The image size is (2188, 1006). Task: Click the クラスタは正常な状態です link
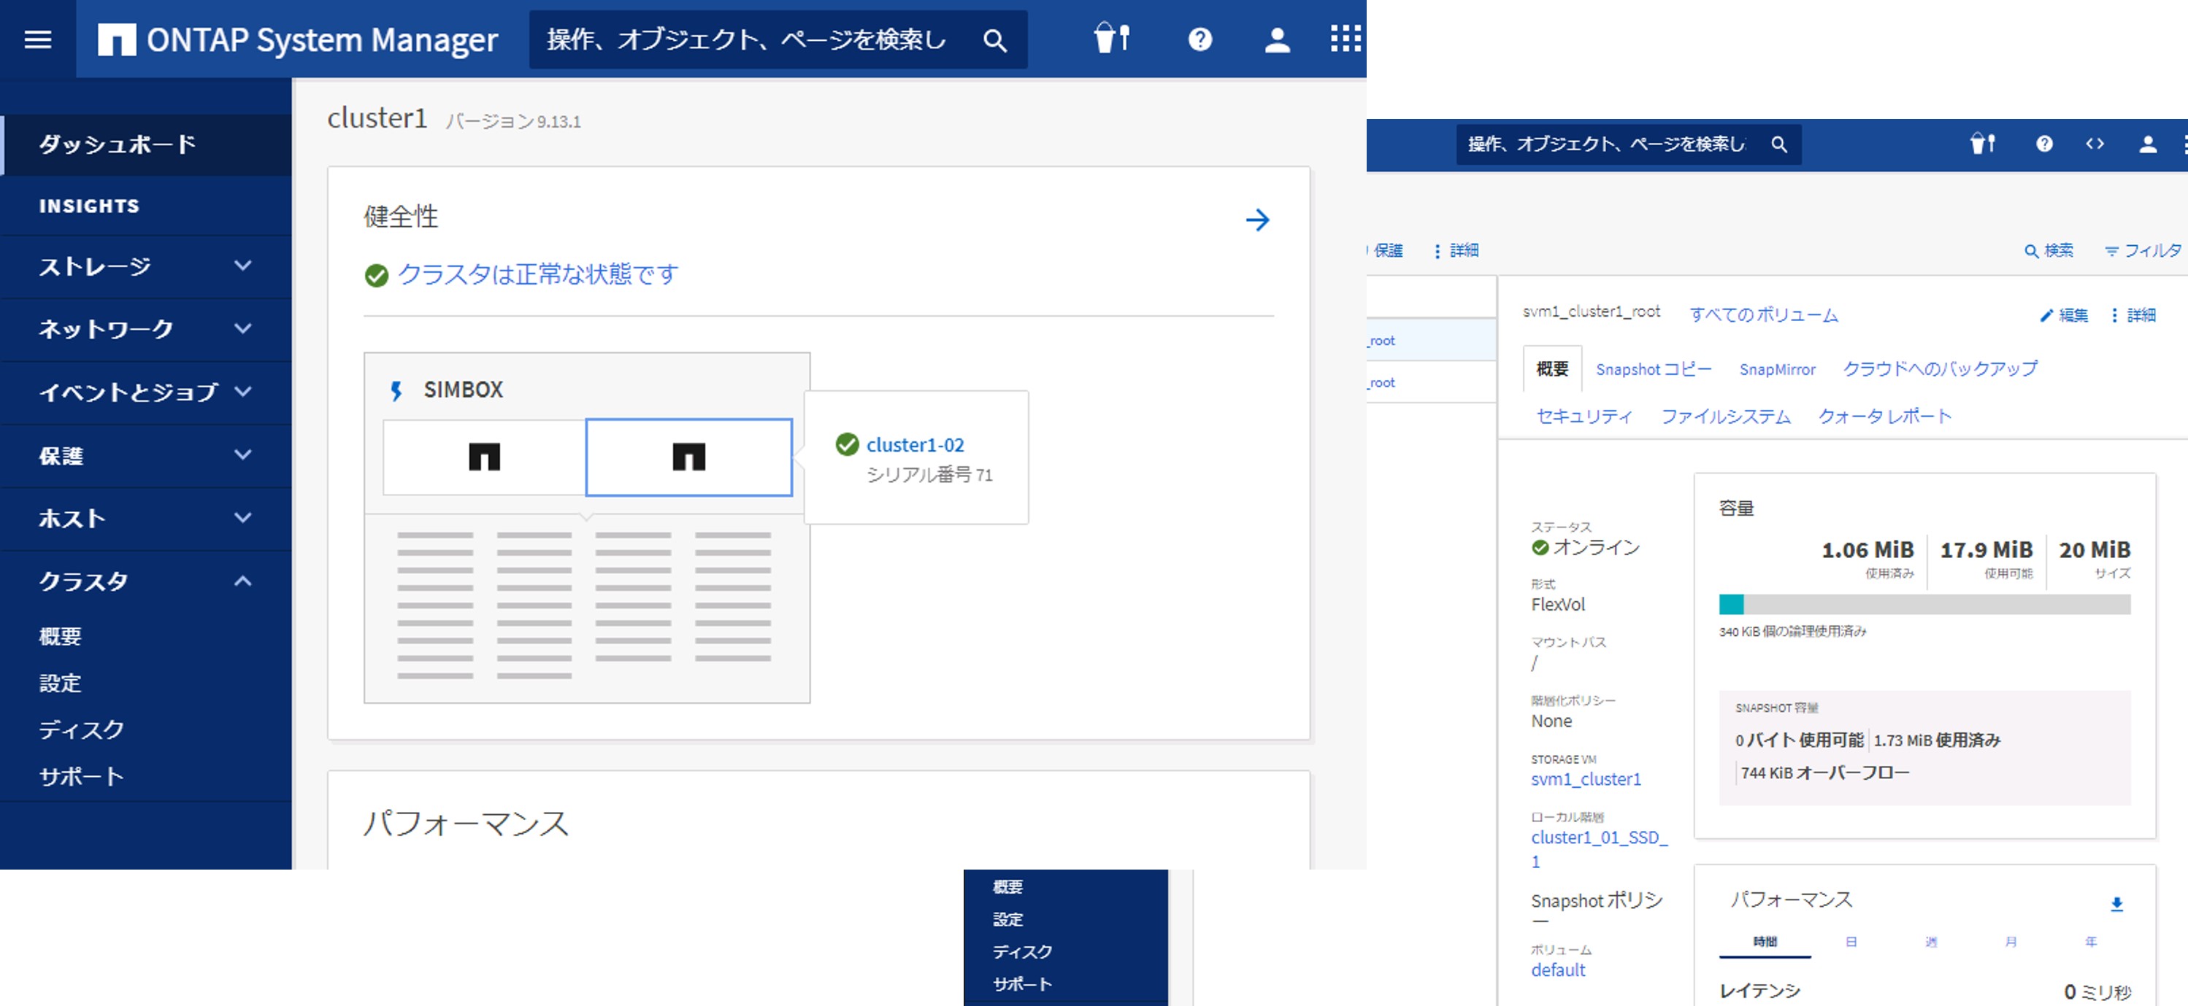(x=537, y=274)
